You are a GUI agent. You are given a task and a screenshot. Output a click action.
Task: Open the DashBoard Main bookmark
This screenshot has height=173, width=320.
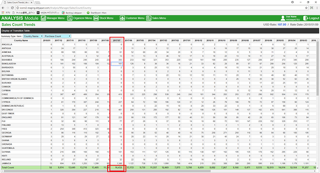point(97,13)
